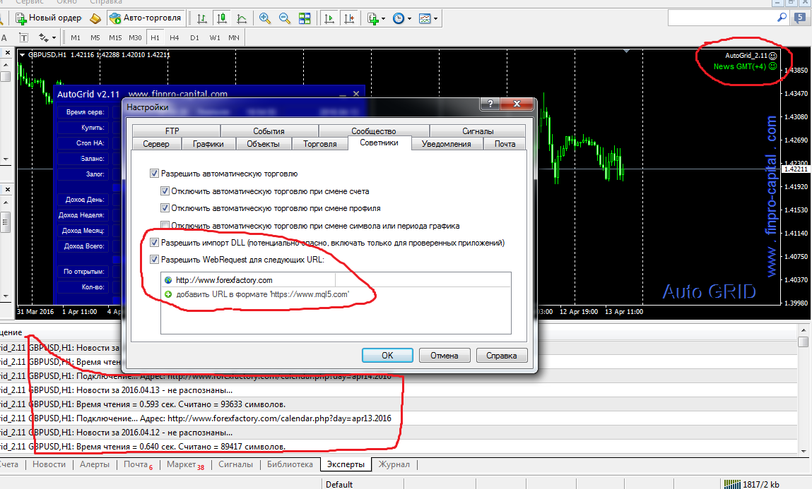Select the W1 timeframe
Image resolution: width=812 pixels, height=489 pixels.
215,37
